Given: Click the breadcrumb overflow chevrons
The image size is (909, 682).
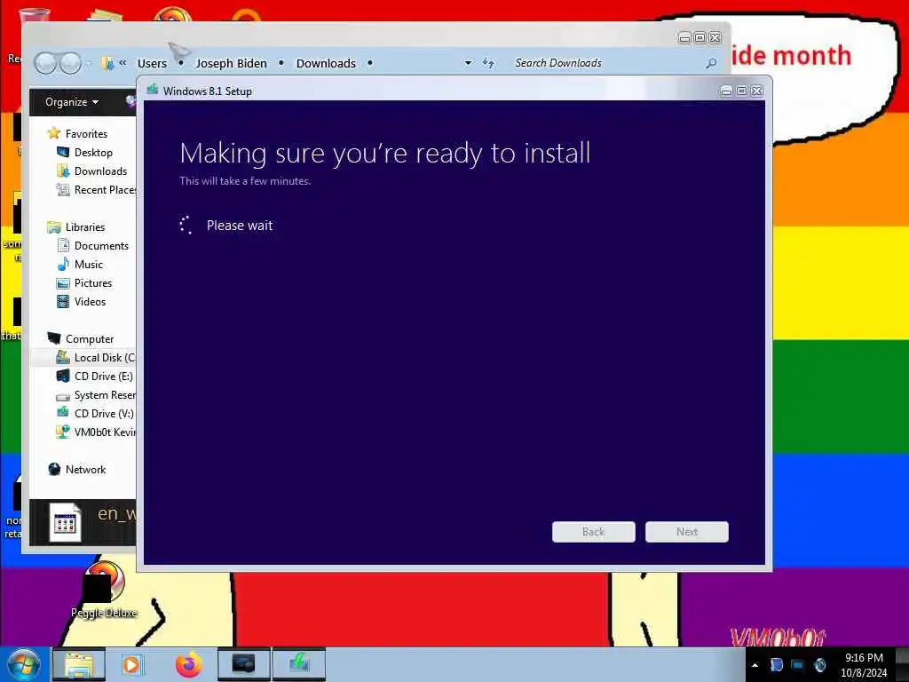Looking at the screenshot, I should (x=123, y=63).
